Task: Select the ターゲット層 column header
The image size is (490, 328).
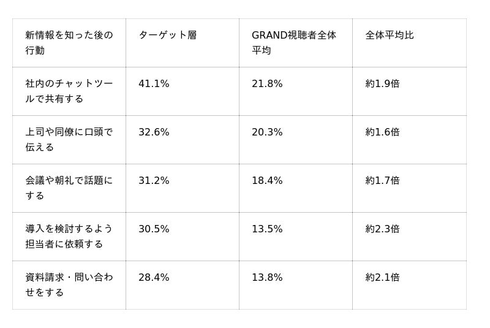Action: point(183,43)
